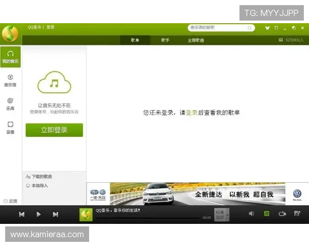309x247 pixels.
Task: Click the 登录 link in center message
Action: 191,112
